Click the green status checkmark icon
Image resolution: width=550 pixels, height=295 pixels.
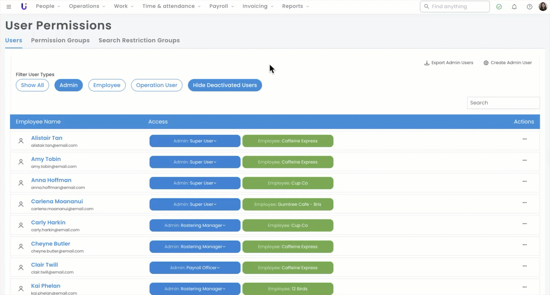tap(499, 7)
